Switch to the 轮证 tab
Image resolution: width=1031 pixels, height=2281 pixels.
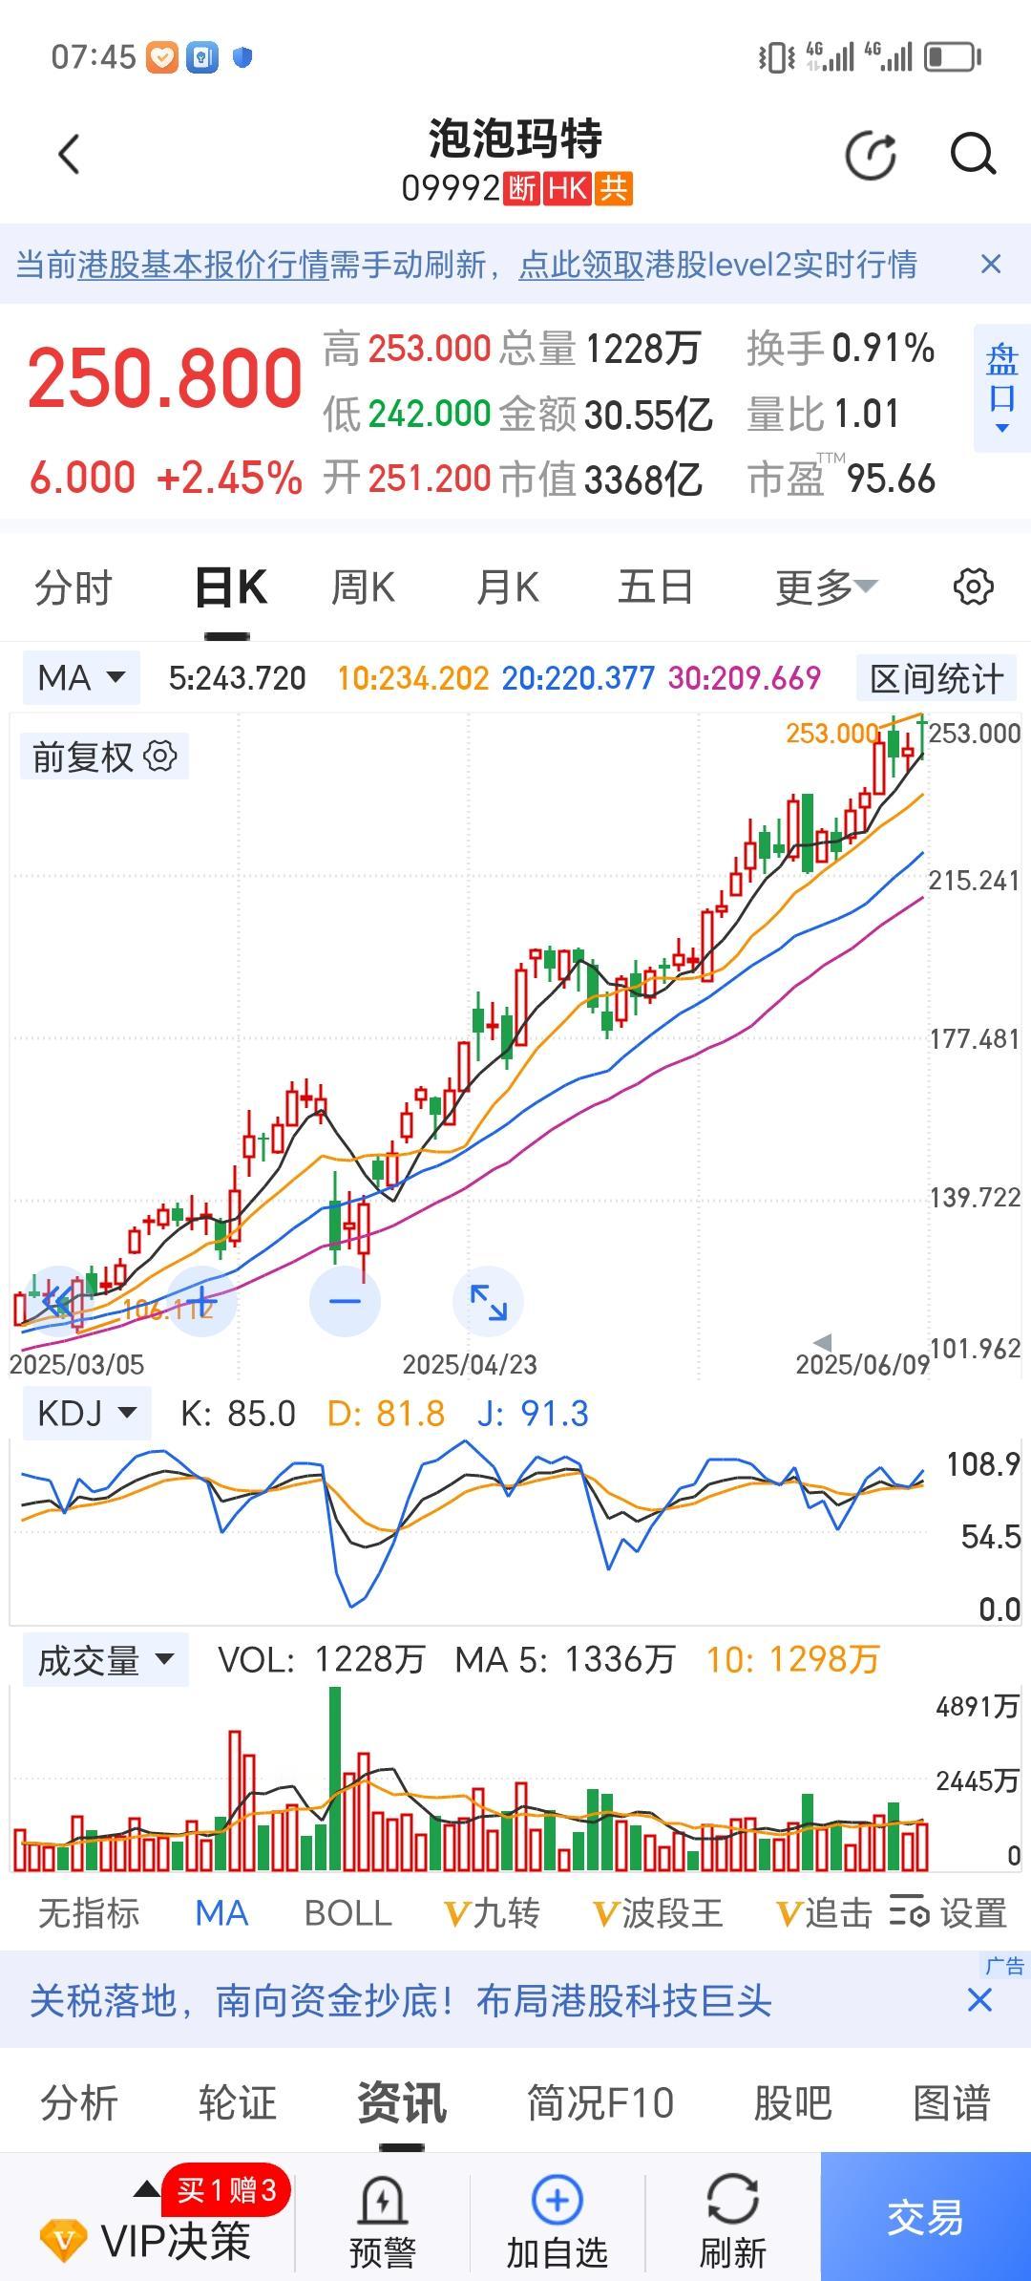[x=237, y=2103]
